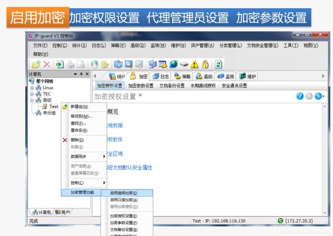Switch to the 日志 tab
The width and height of the screenshot is (333, 236).
pyautogui.click(x=160, y=76)
